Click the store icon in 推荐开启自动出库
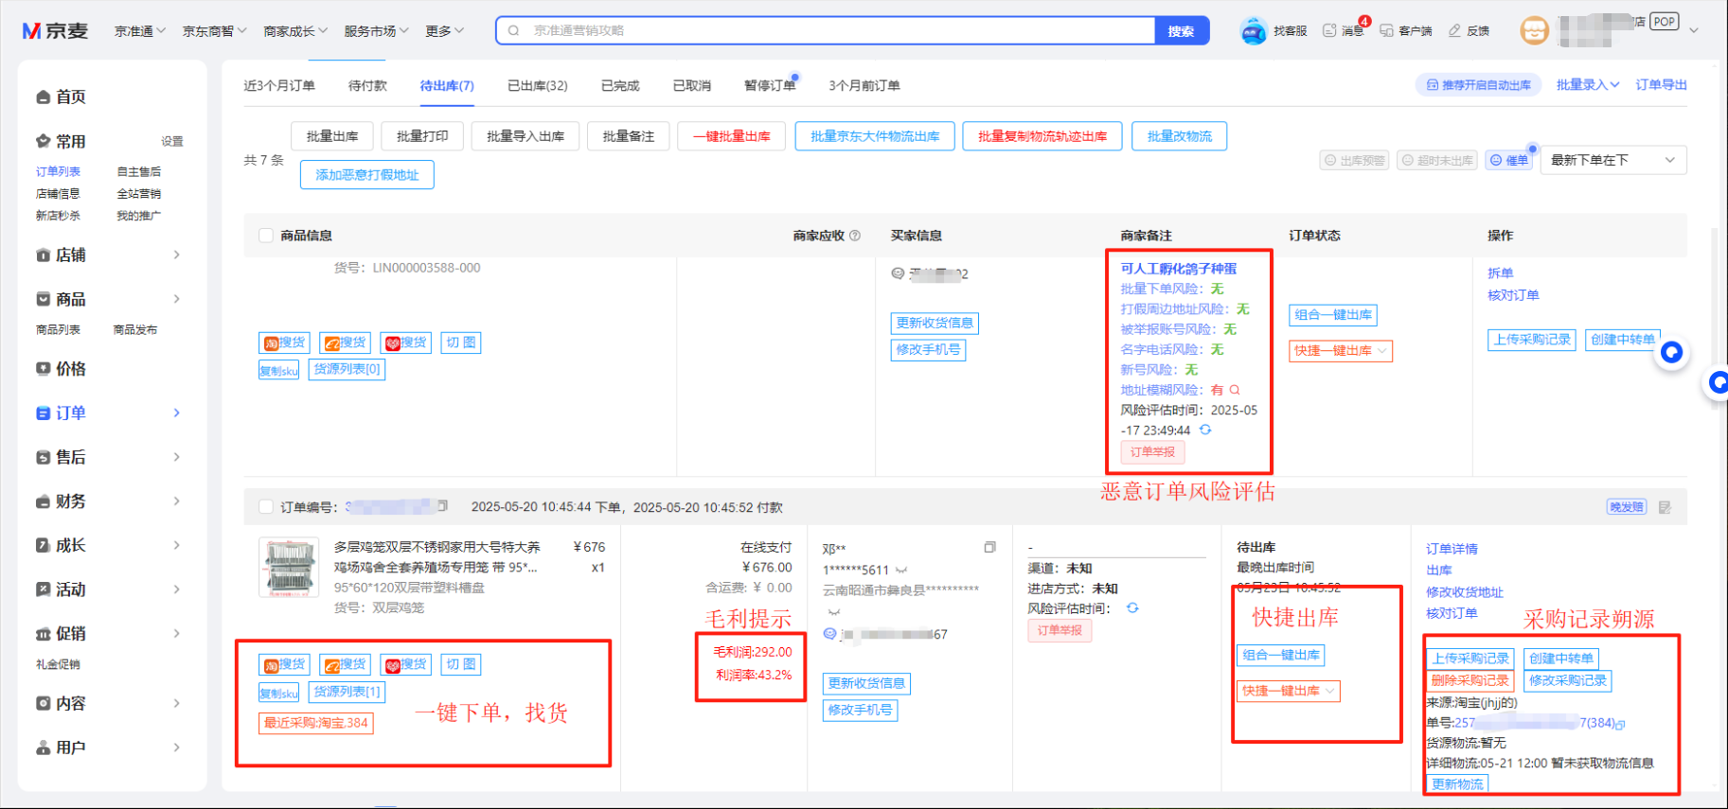 pos(1432,85)
